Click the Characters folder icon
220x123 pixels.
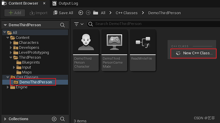(15, 43)
